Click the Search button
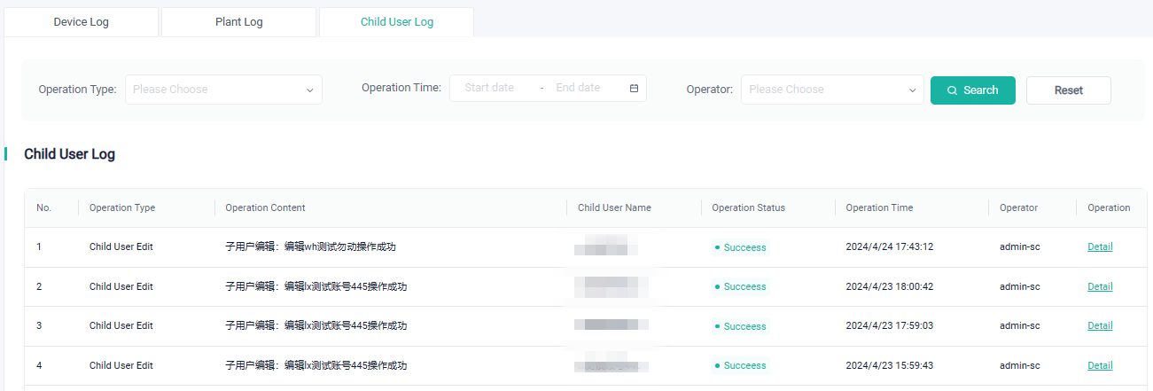Viewport: 1153px width, 391px height. 972,90
